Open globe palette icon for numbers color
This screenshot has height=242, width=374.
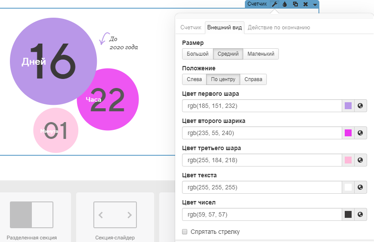(x=361, y=214)
